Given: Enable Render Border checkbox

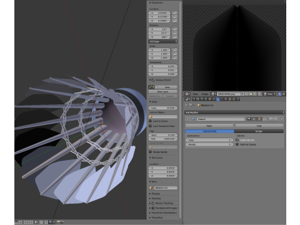Looking at the screenshot, I should click(150, 152).
